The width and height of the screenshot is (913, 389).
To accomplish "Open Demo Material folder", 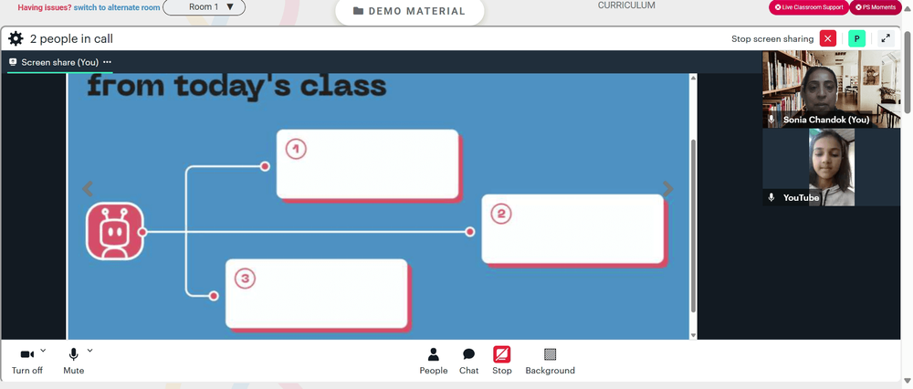I will click(x=409, y=11).
